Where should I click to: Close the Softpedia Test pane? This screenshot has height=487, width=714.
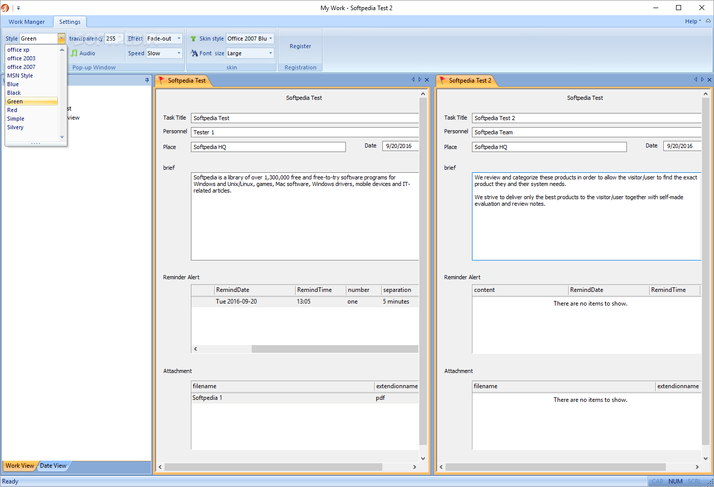pos(427,80)
